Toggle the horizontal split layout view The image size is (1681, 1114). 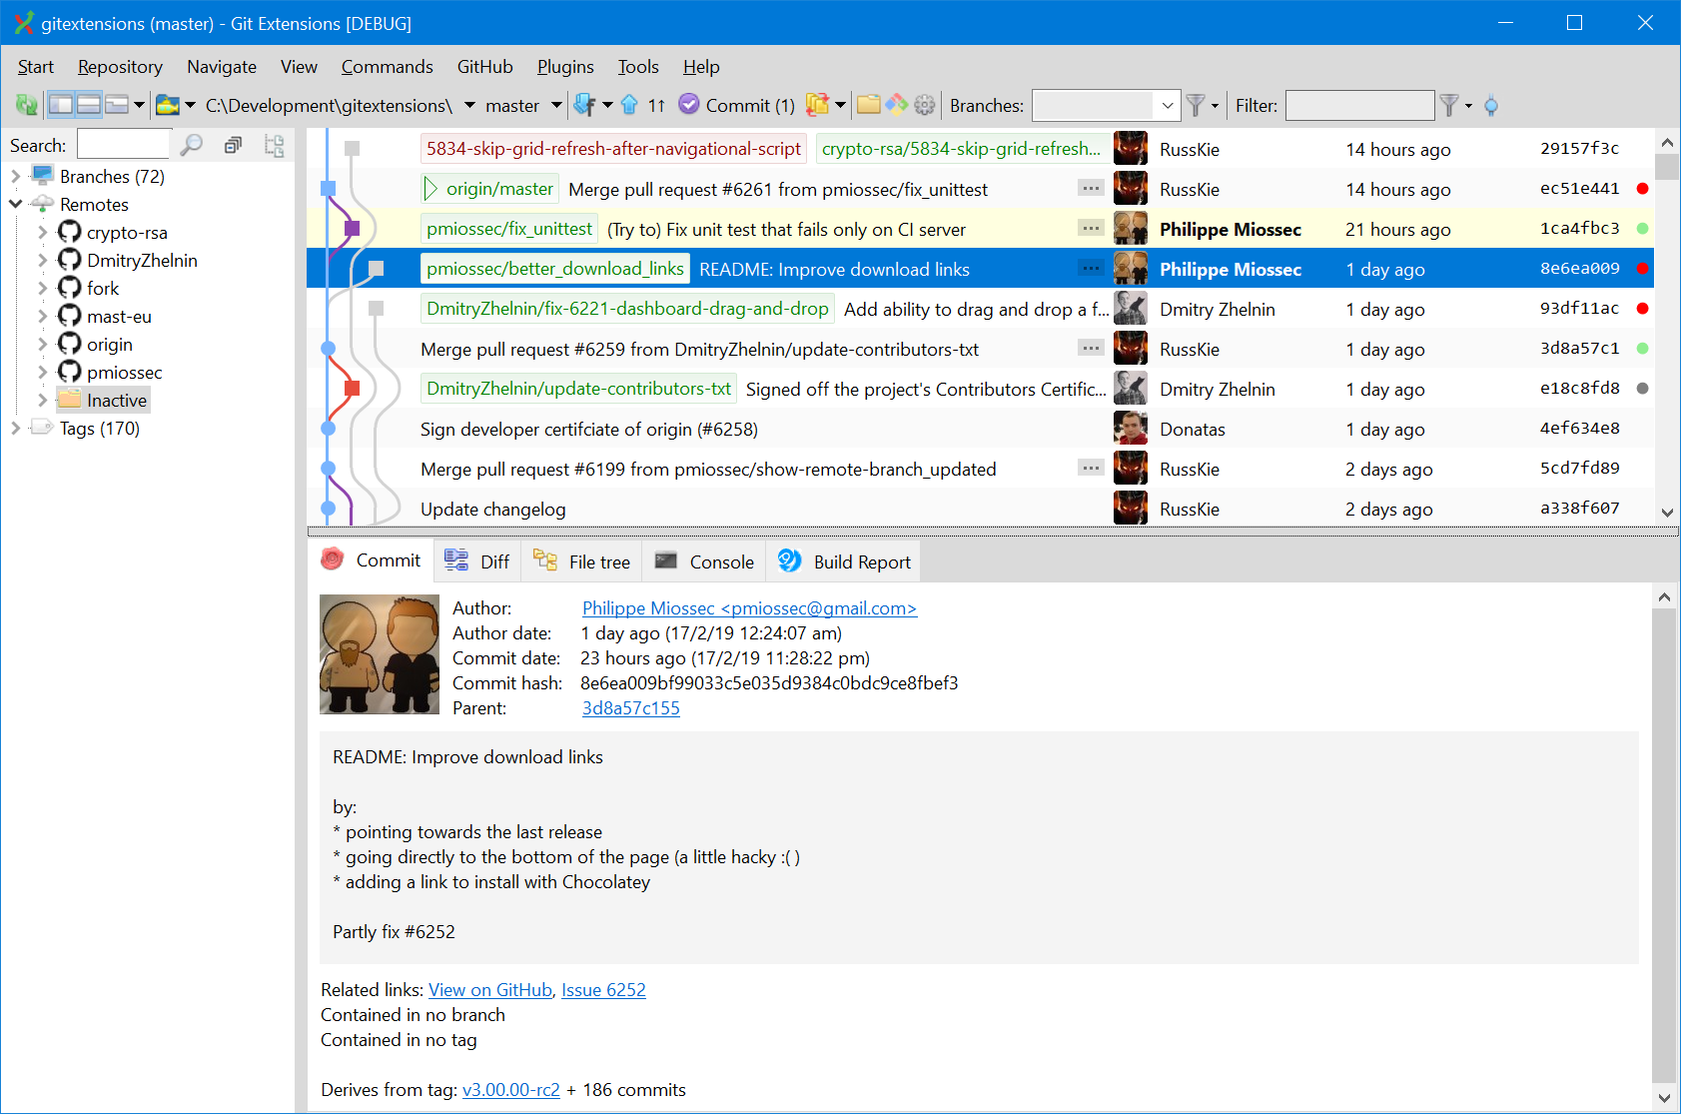[x=90, y=104]
